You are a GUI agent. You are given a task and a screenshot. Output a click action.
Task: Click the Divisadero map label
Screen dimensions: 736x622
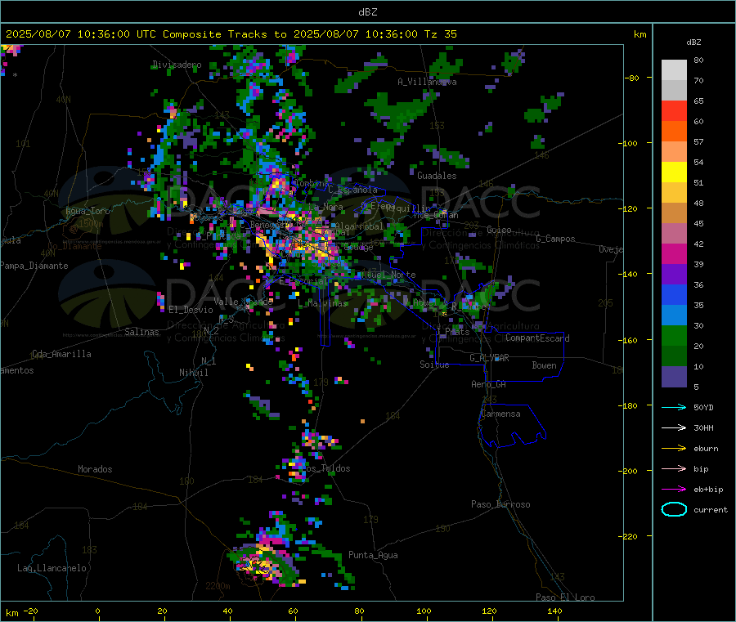(177, 65)
